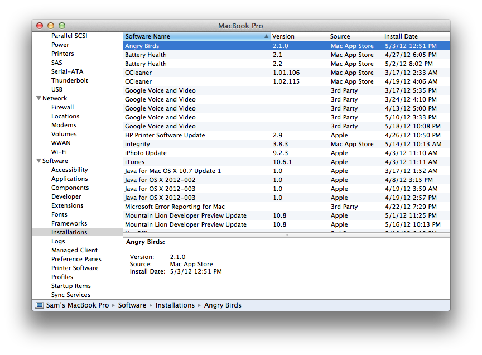Select Java for OS X 2012-002 row
The width and height of the screenshot is (482, 355).
(x=287, y=179)
